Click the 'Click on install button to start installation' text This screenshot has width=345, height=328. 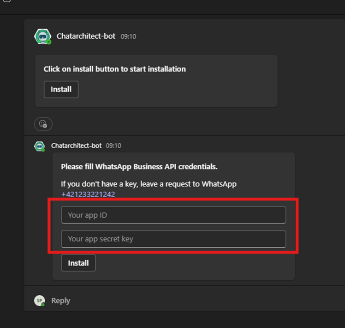[115, 69]
